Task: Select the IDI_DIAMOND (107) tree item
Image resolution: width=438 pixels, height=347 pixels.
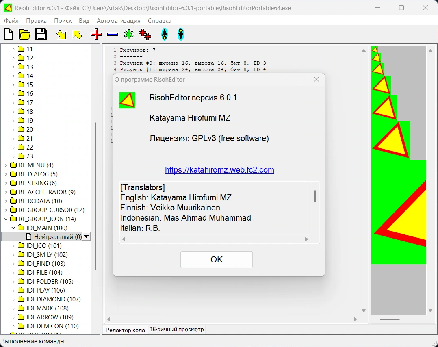Action: 53,299
